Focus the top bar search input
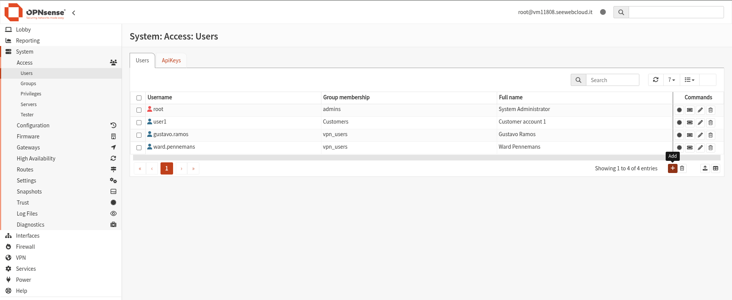732x300 pixels. (676, 12)
